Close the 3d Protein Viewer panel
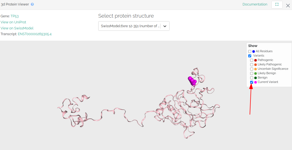 tap(288, 5)
